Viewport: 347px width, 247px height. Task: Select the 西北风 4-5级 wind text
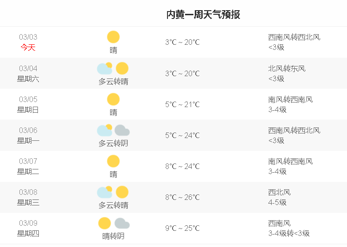279,197
